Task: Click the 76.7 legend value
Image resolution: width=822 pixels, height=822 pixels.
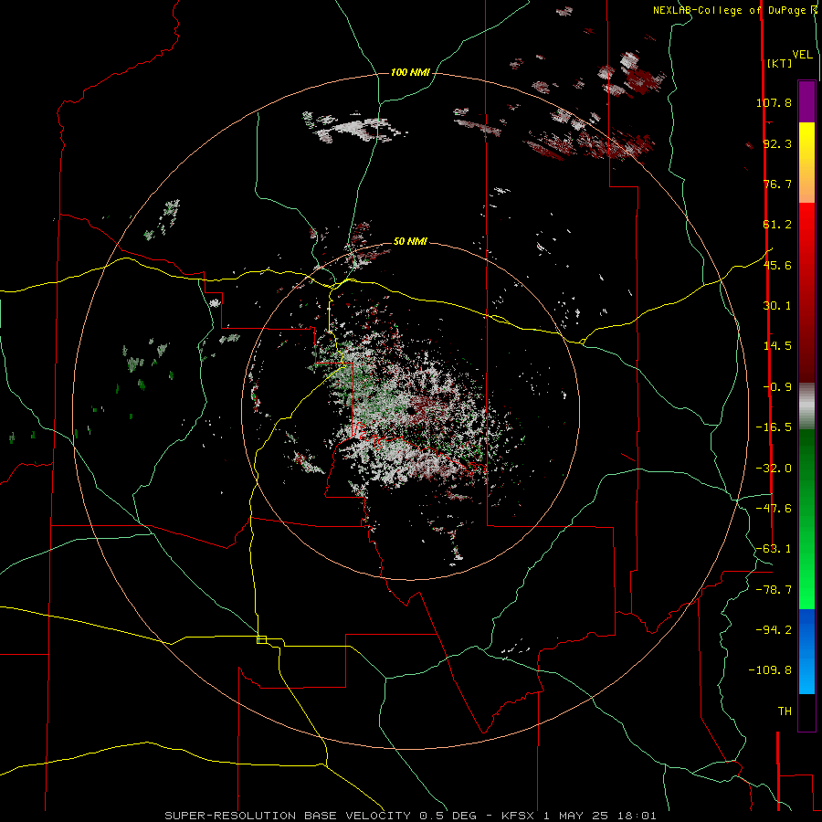Action: [x=777, y=184]
